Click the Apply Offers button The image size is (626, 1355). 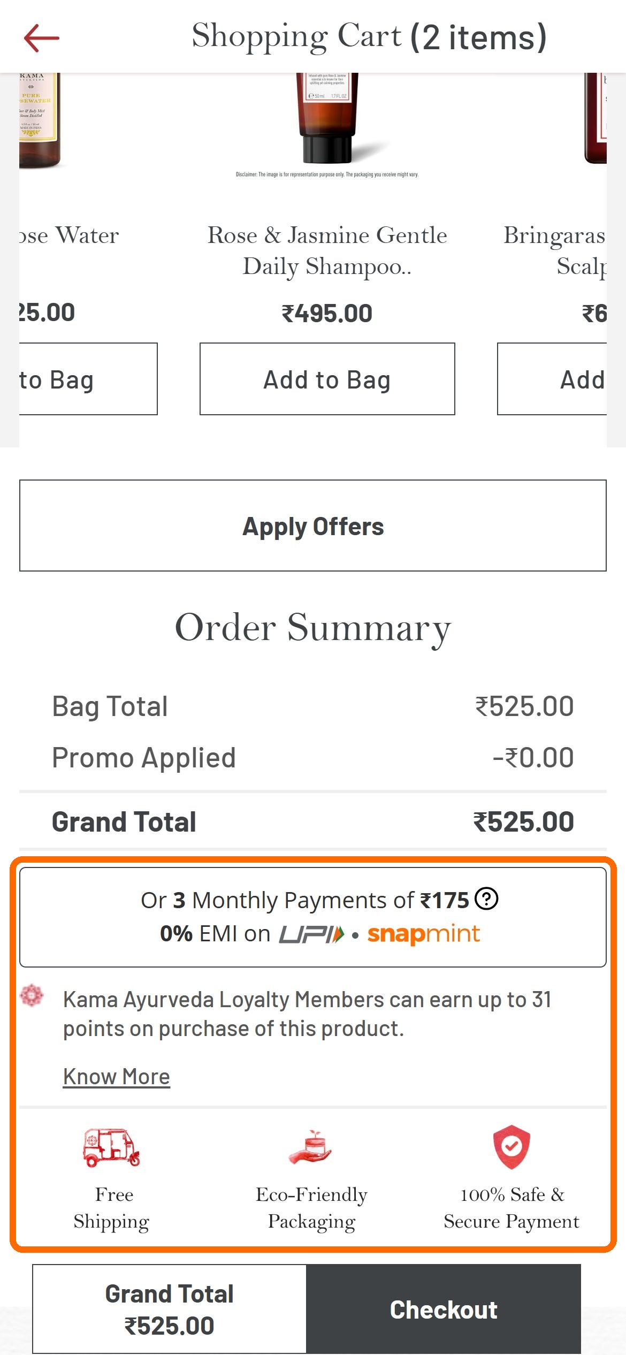coord(313,526)
